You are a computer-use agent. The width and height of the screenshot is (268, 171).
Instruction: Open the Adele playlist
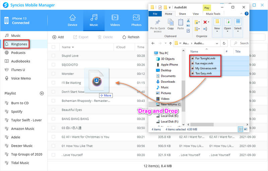15,137
